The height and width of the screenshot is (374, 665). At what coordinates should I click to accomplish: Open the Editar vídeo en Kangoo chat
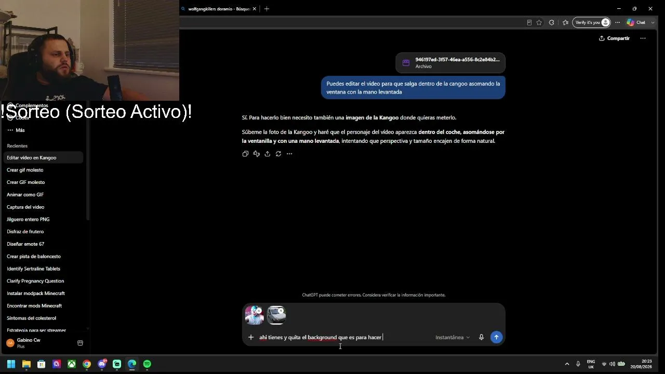pyautogui.click(x=43, y=157)
